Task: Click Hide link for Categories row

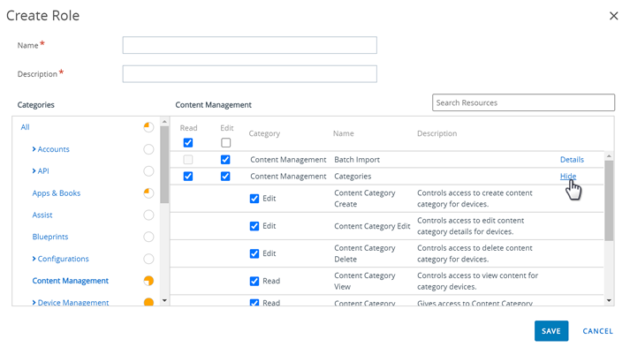Action: [568, 177]
